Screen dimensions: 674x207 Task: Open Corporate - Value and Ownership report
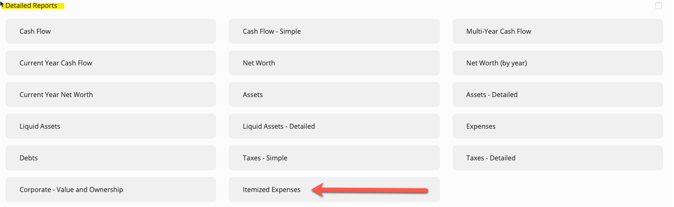(110, 190)
